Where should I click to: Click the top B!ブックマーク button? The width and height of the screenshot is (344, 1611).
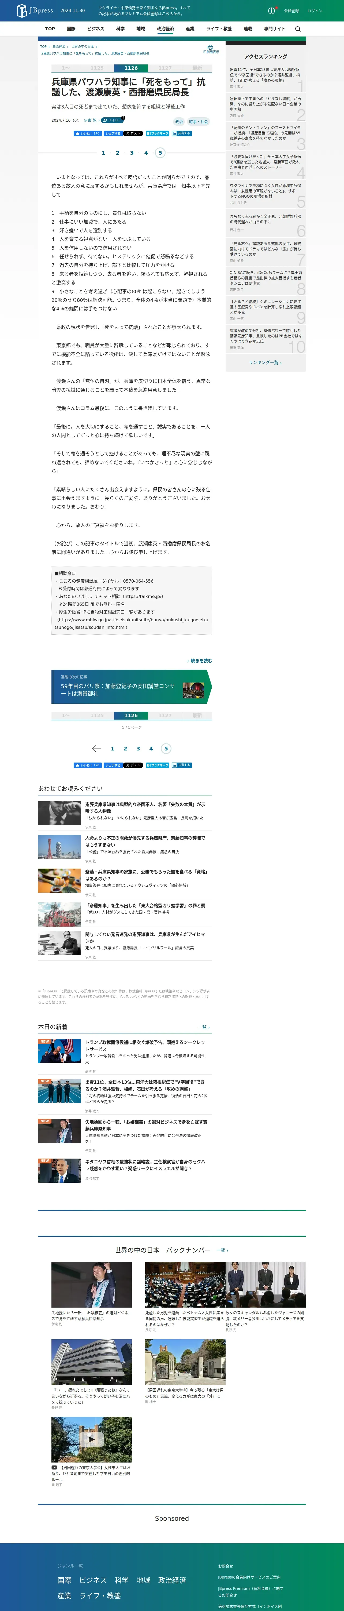click(x=157, y=133)
